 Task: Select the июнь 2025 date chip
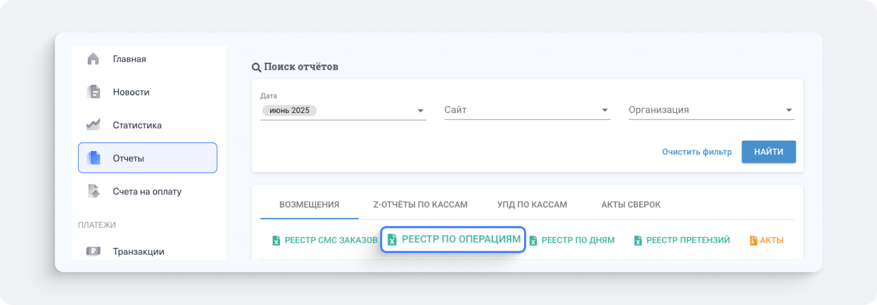[x=289, y=110]
